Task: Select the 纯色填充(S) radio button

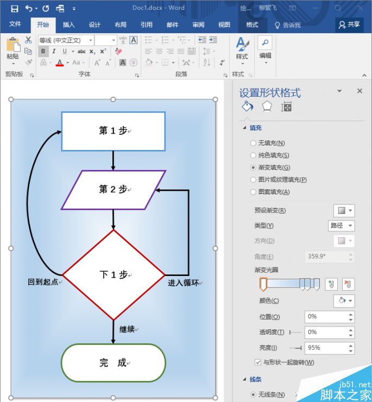Action: (x=253, y=155)
